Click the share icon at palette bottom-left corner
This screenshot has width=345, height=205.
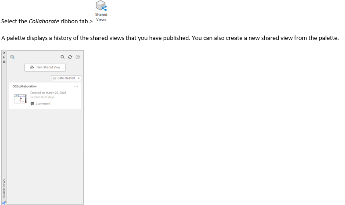4,202
